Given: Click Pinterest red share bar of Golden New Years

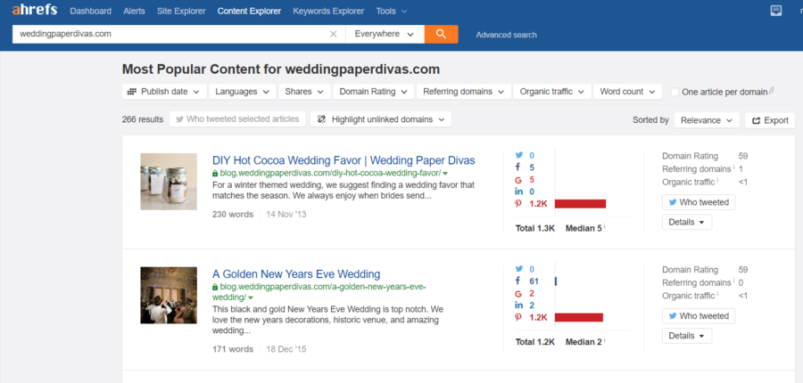Looking at the screenshot, I should 579,318.
